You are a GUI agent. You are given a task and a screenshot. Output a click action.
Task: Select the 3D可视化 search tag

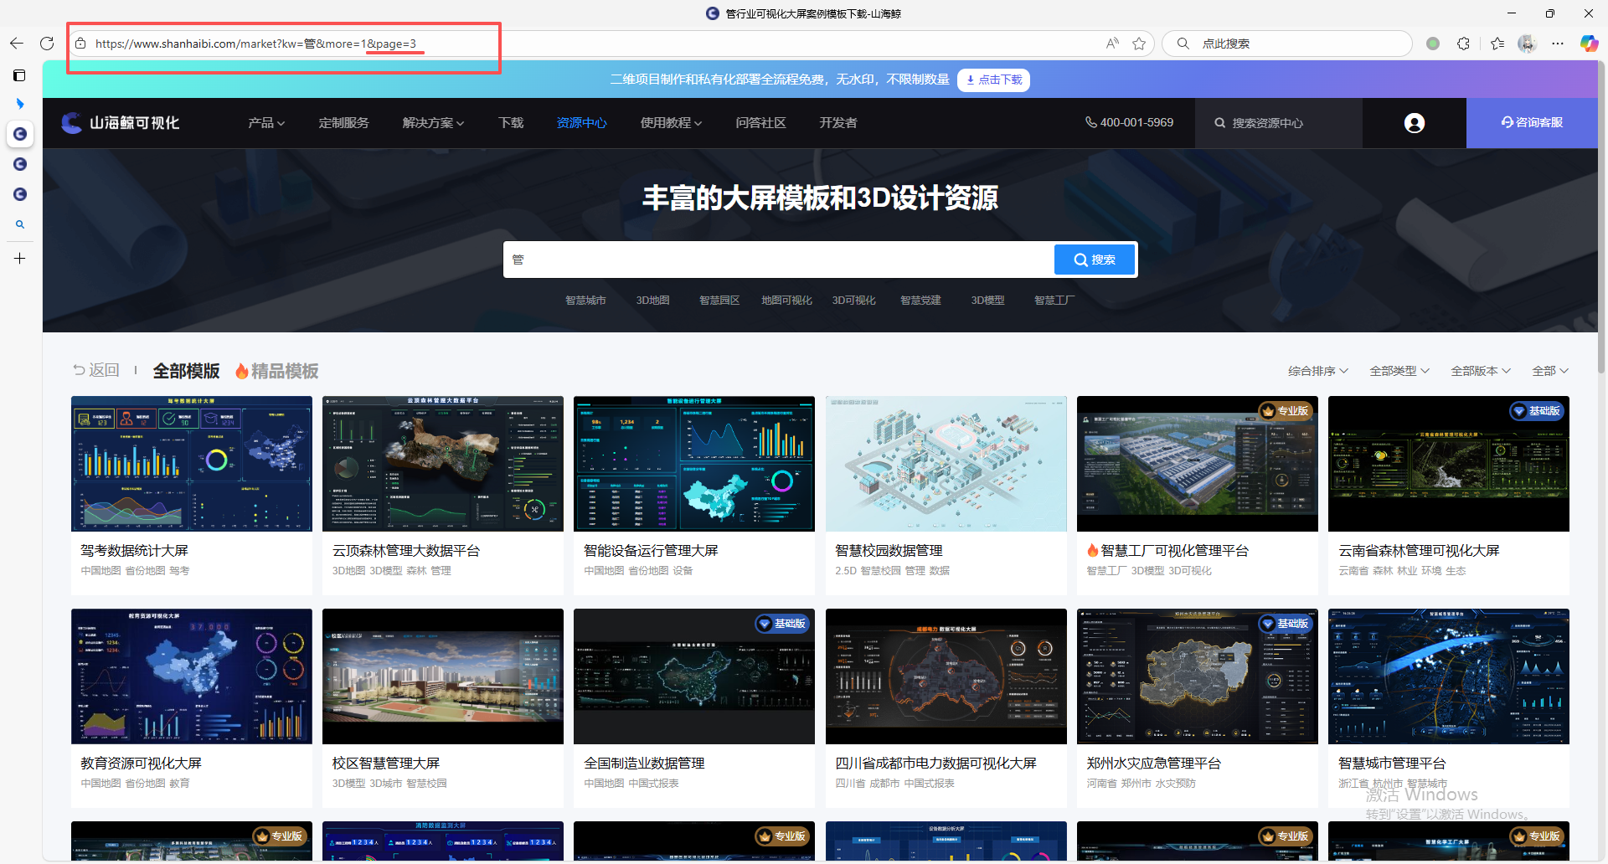tap(853, 301)
